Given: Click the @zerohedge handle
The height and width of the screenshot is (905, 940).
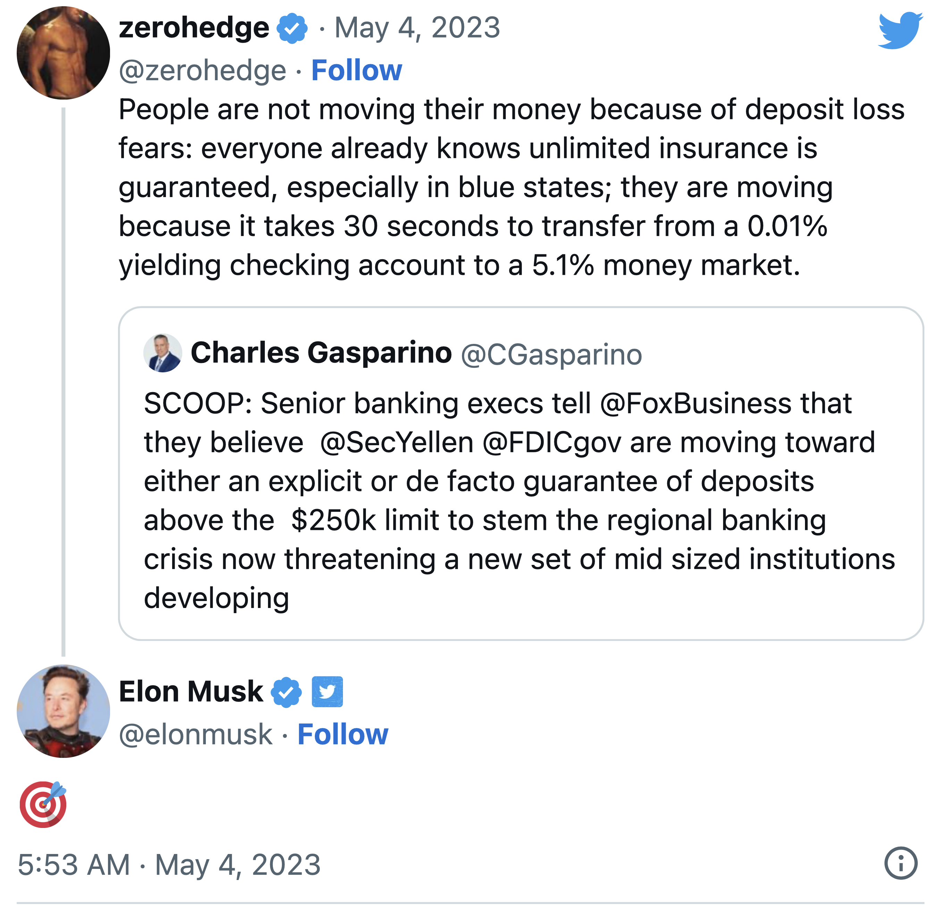Looking at the screenshot, I should pos(202,71).
